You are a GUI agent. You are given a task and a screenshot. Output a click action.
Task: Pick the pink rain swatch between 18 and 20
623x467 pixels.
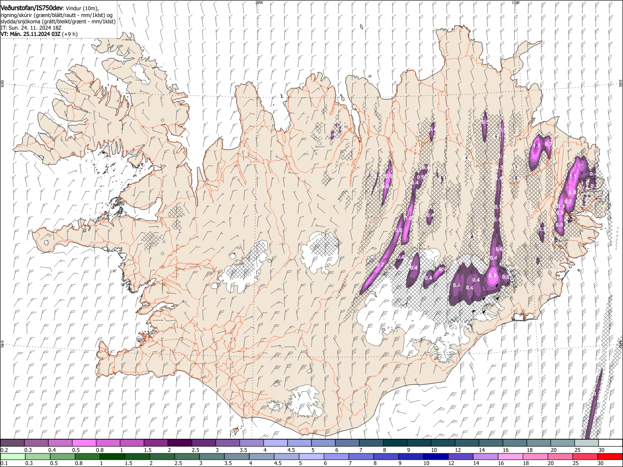[x=535, y=456]
